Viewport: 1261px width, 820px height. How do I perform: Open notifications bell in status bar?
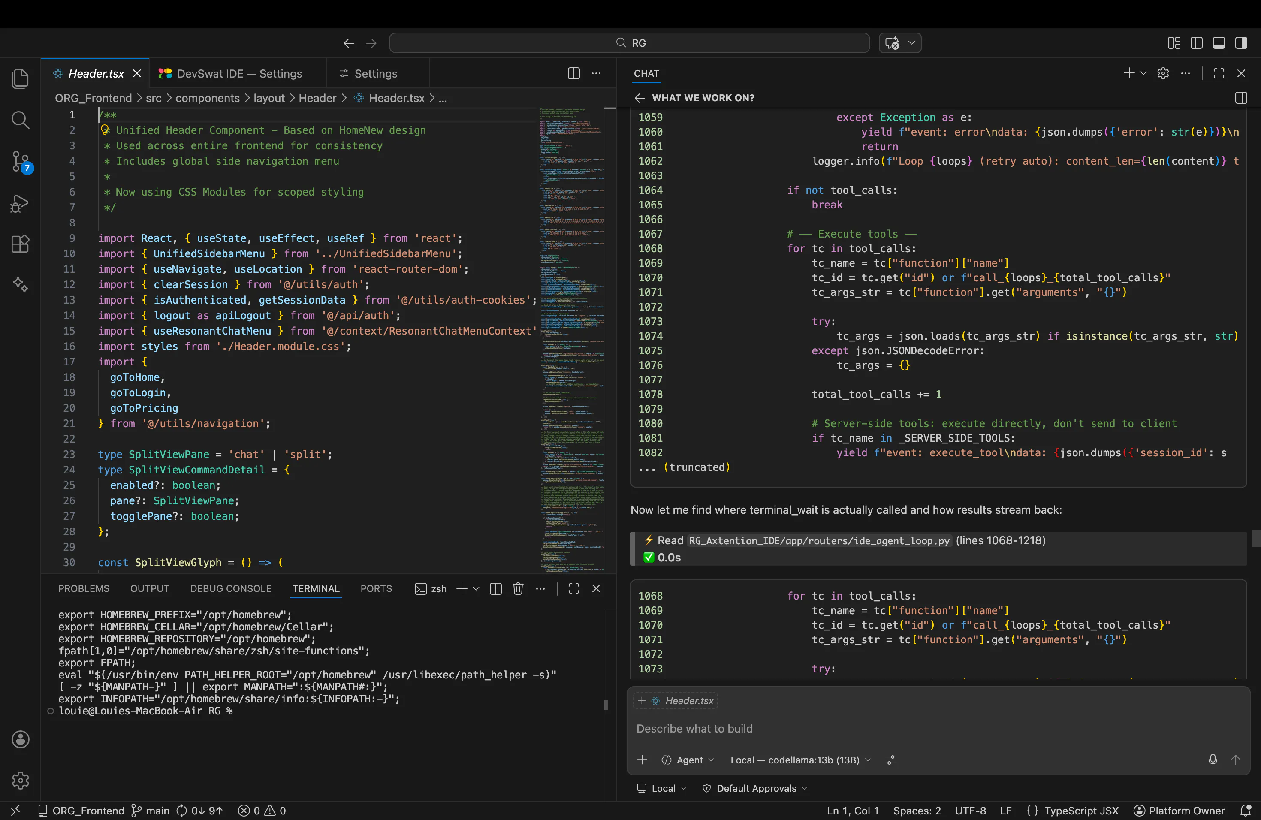[x=1246, y=811]
